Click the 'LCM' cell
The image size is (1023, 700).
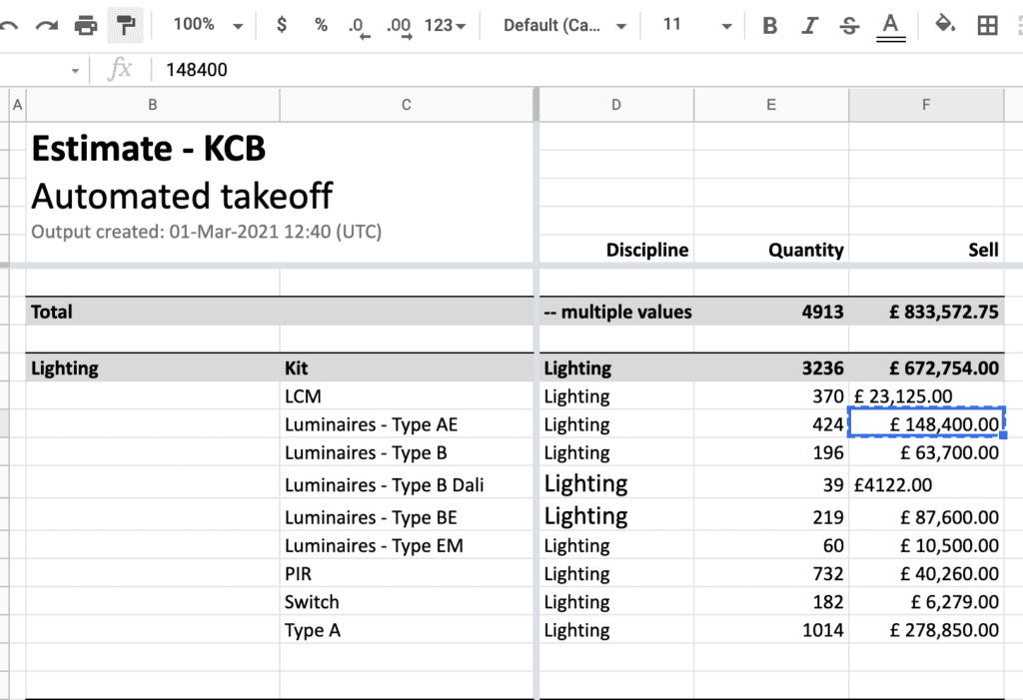[407, 396]
